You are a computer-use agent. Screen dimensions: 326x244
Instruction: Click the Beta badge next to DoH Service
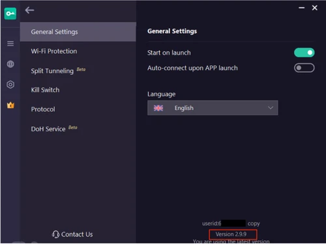tap(73, 128)
